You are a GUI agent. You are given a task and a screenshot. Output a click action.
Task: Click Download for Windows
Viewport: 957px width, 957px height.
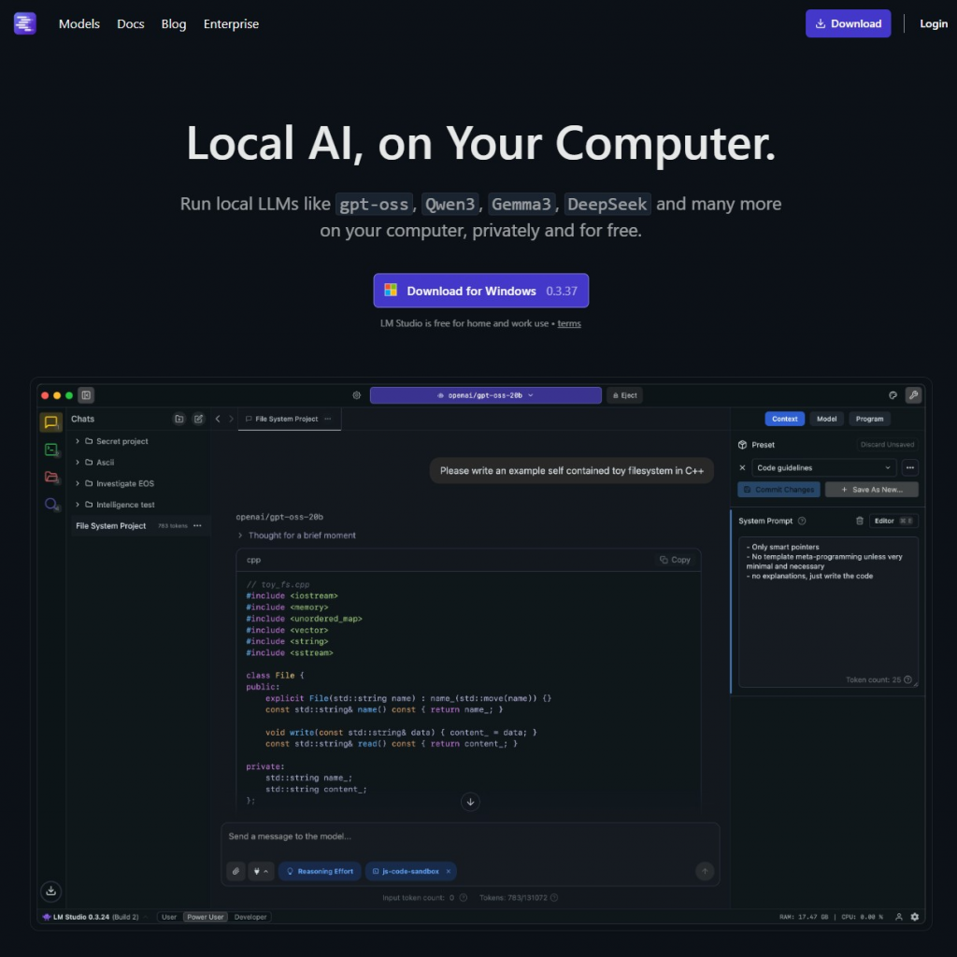[480, 291]
